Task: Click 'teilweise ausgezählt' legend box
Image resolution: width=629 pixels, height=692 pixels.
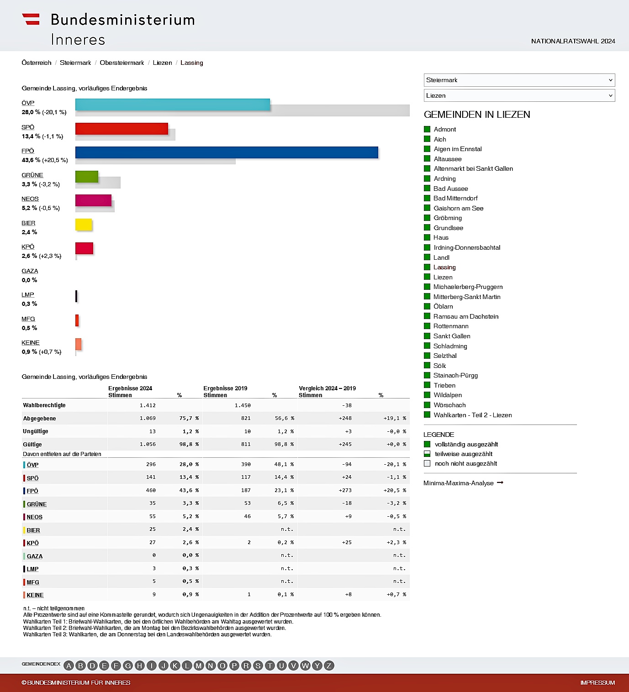Action: coord(427,454)
